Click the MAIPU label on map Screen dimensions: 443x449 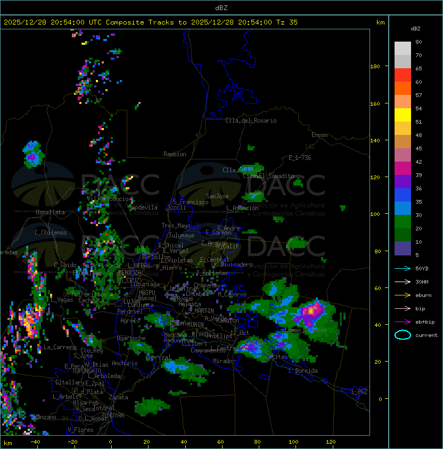click(x=147, y=292)
